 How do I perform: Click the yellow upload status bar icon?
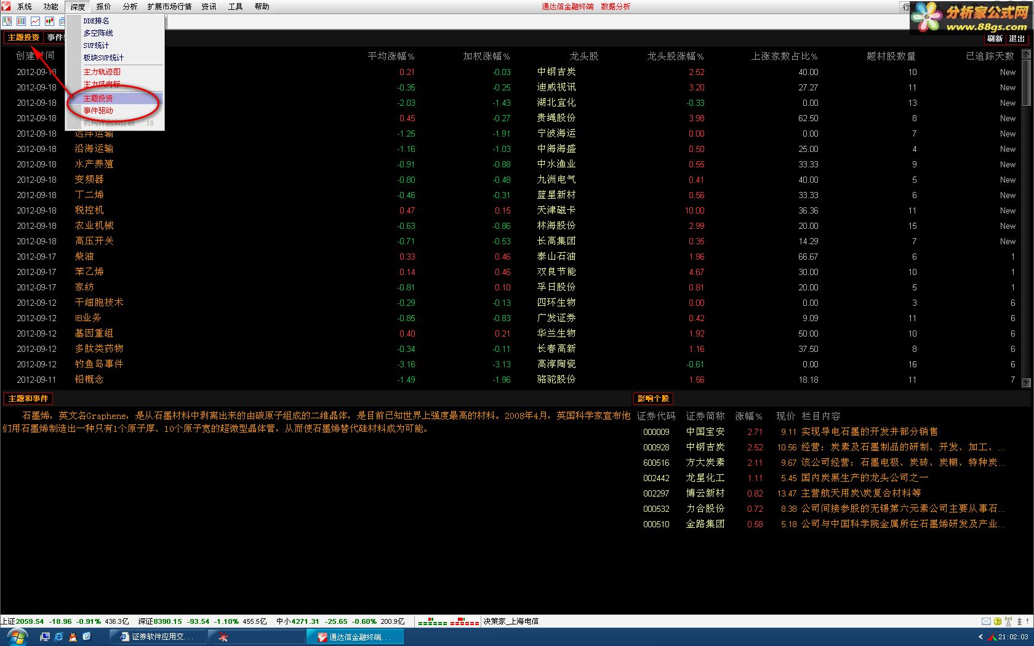pos(997,621)
